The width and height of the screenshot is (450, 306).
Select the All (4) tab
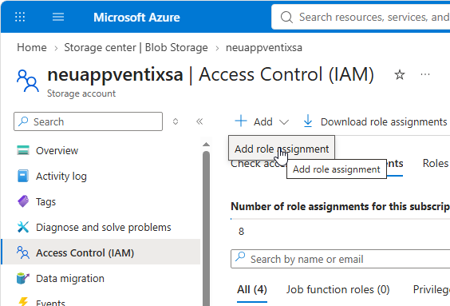click(x=252, y=289)
